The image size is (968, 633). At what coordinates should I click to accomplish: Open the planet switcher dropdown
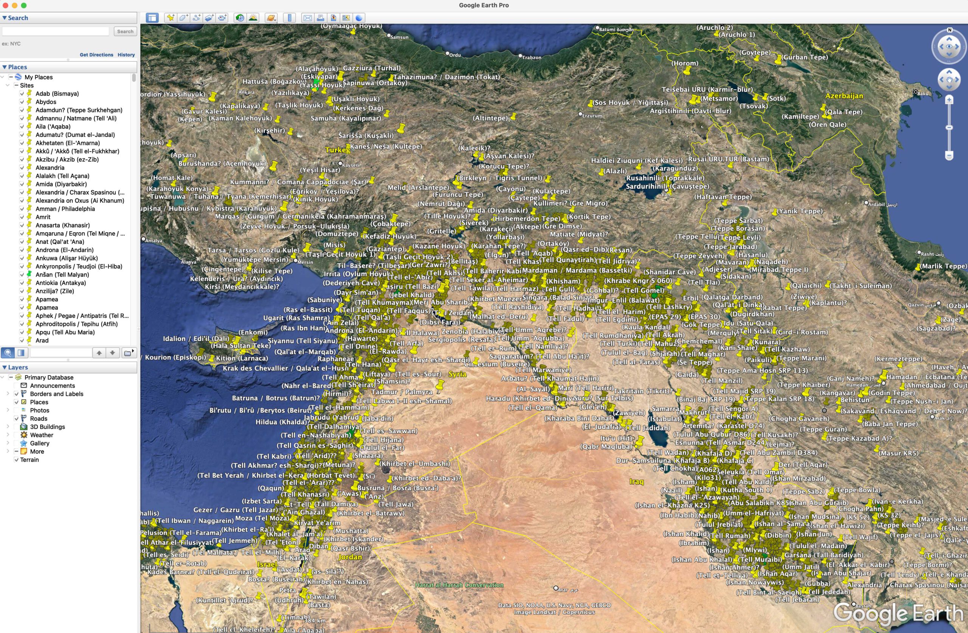click(271, 18)
